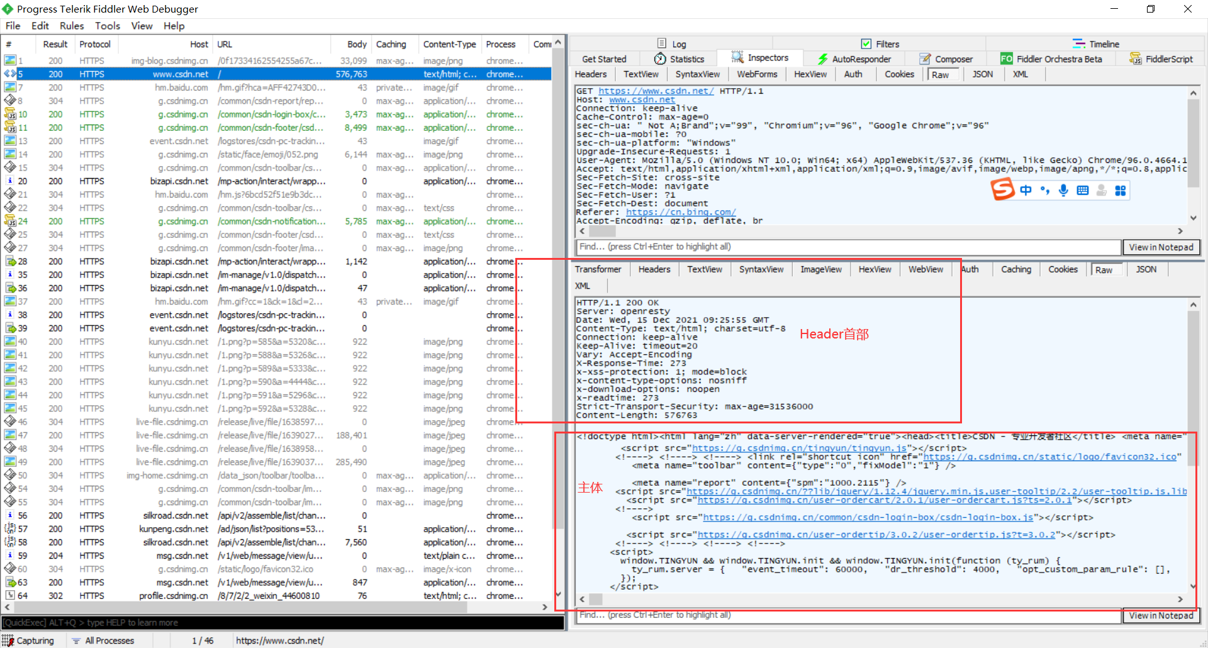Open the Timeline tab
The height and width of the screenshot is (648, 1208).
point(1096,44)
